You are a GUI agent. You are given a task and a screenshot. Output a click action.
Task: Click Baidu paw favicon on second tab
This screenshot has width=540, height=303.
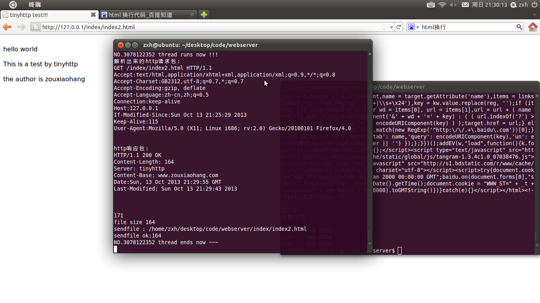coord(104,15)
